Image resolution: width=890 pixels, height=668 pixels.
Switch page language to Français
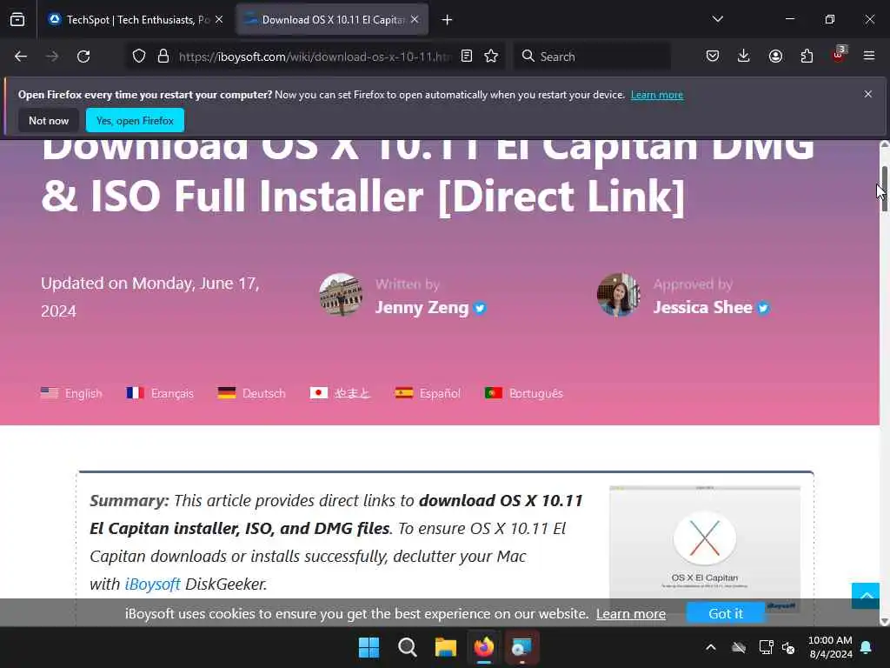160,393
